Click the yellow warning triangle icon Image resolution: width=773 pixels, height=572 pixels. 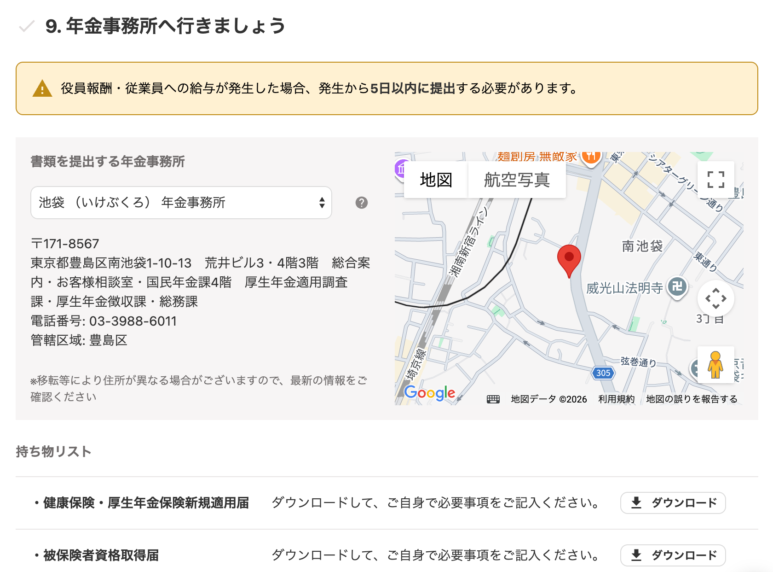(42, 88)
